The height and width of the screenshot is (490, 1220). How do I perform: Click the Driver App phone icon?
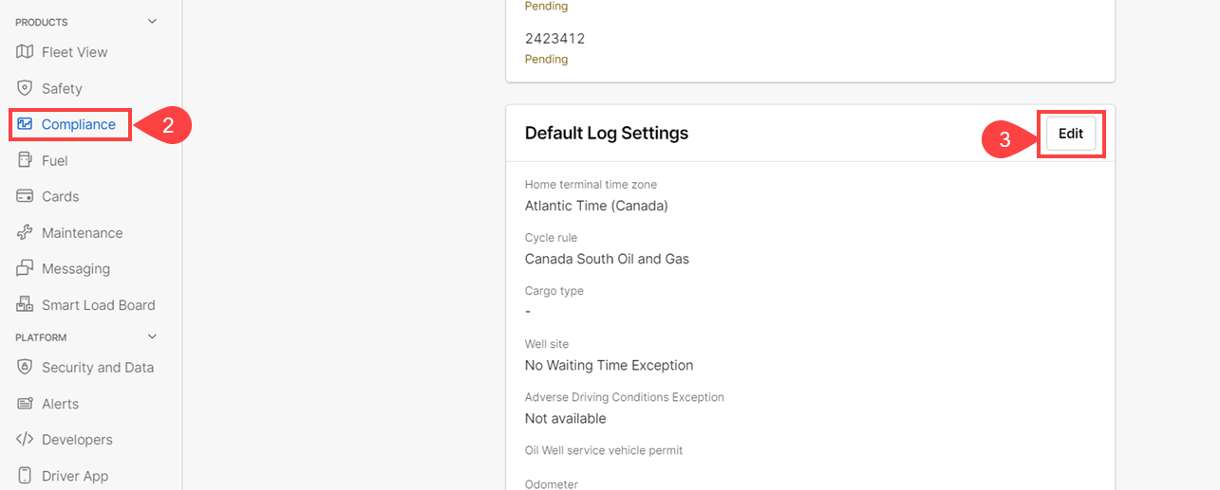pyautogui.click(x=26, y=476)
